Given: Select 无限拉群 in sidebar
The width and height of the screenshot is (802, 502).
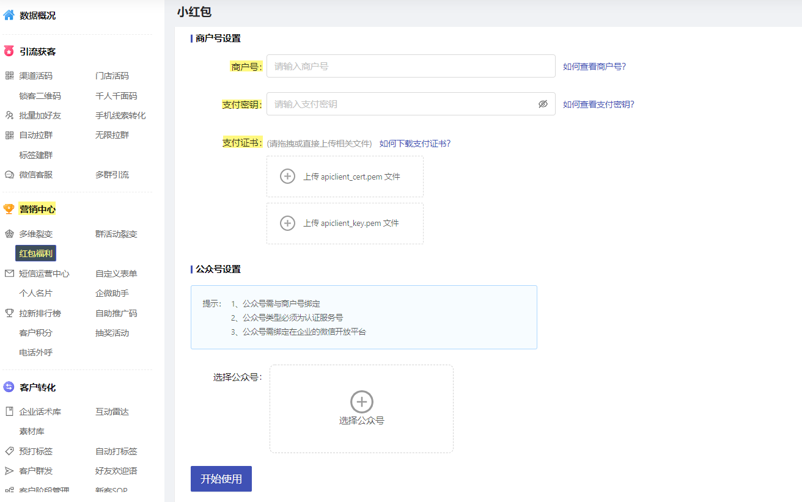Looking at the screenshot, I should point(112,135).
